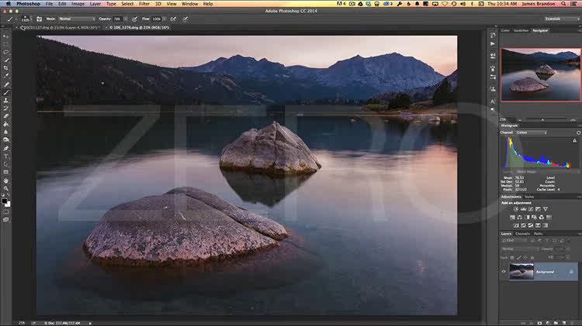Add a Brightness/Contrast adjustment

click(x=516, y=209)
